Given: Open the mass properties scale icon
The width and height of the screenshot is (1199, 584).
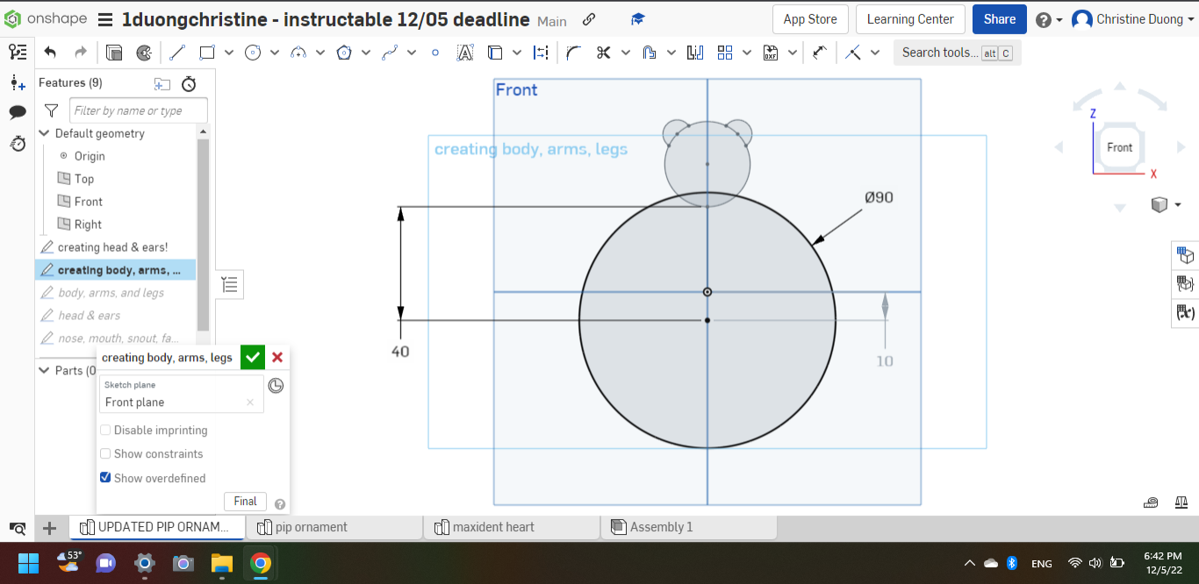Looking at the screenshot, I should pyautogui.click(x=1181, y=502).
